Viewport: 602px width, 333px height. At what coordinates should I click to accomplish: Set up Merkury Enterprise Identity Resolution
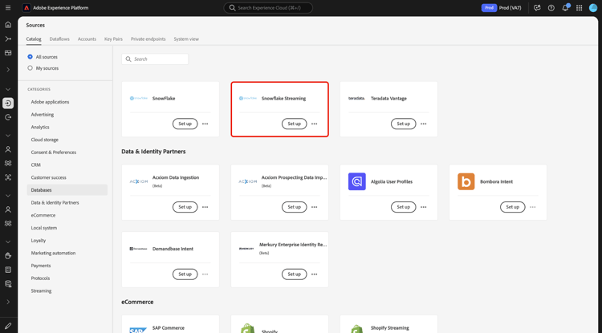294,274
